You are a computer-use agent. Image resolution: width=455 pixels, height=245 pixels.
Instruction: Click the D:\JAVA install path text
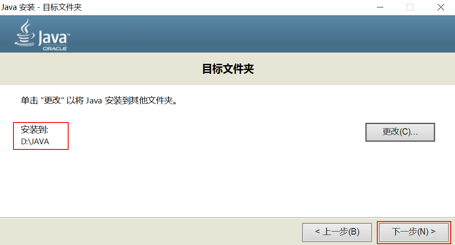click(x=35, y=142)
